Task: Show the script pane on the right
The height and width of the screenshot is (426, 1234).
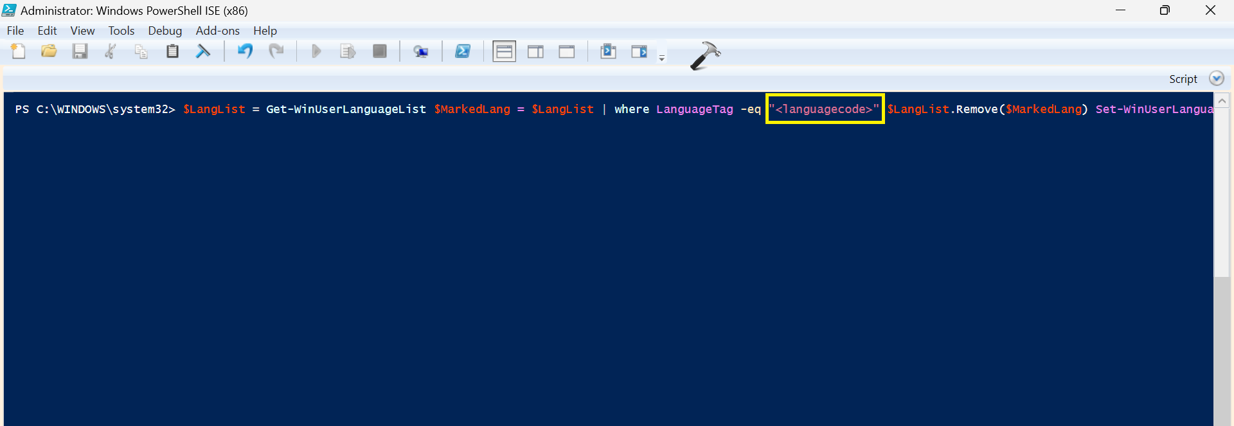Action: pos(535,51)
